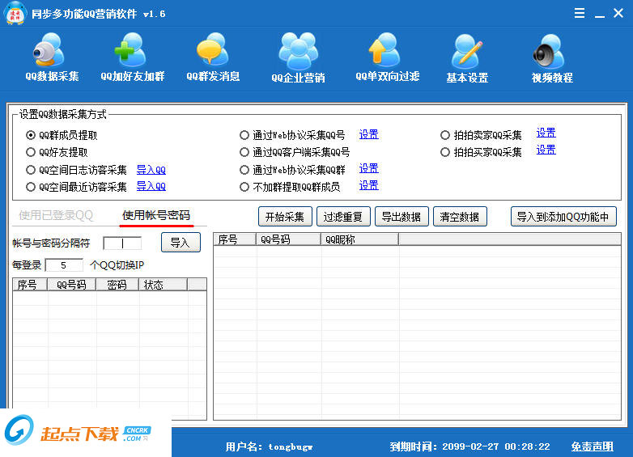
Task: Open 设置 link for 拍拍买家QQ采集
Action: point(546,150)
